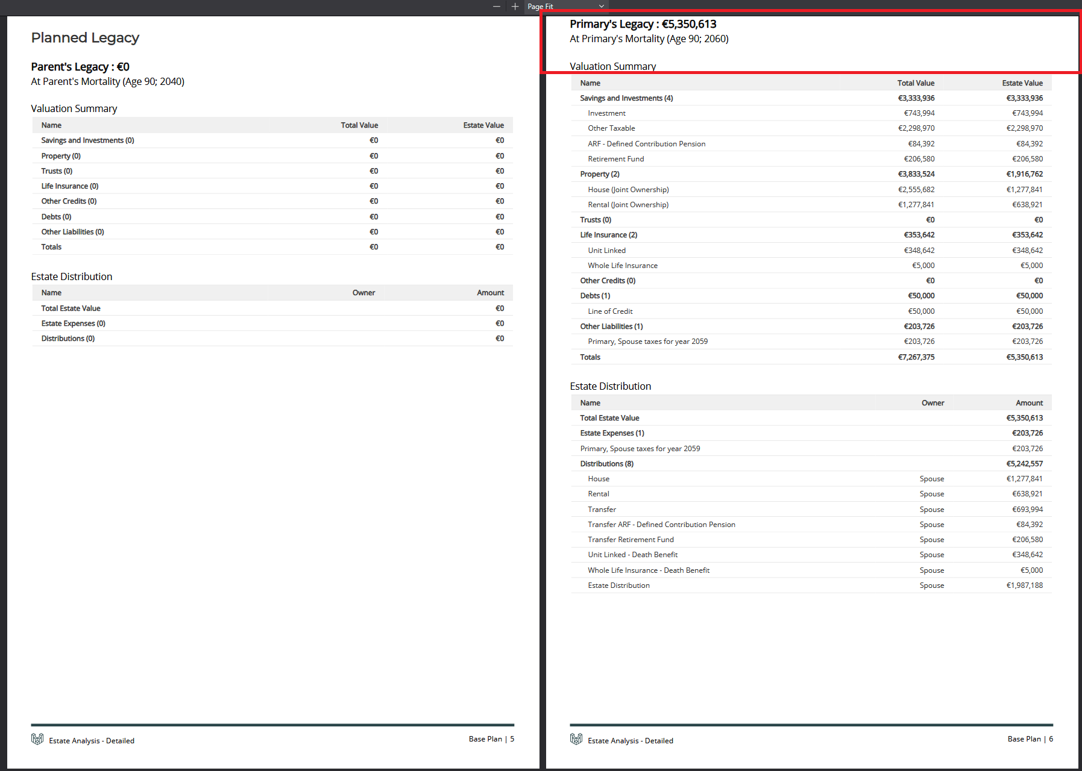Click the Estate Distribution heading on page 6
The height and width of the screenshot is (771, 1082).
tap(611, 385)
